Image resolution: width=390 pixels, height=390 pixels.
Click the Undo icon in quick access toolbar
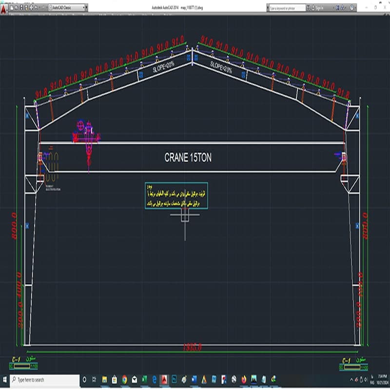(36, 8)
